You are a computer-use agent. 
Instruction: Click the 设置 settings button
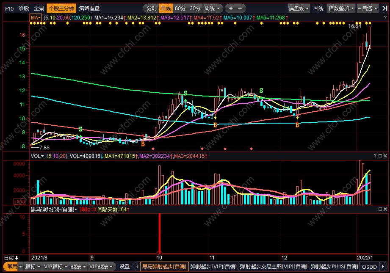coord(124,267)
